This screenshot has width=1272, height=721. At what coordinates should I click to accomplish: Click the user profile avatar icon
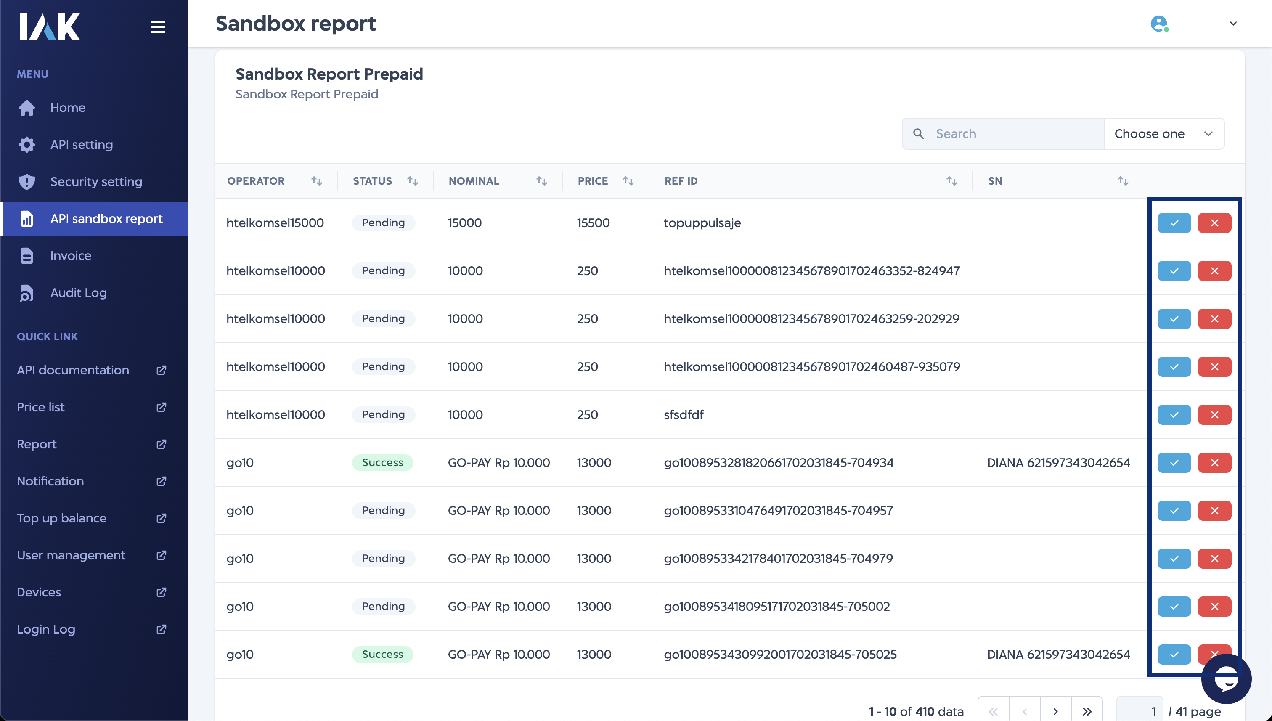point(1159,24)
